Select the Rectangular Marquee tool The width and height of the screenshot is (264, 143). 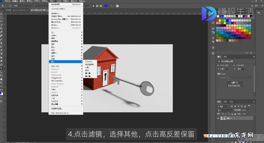click(1, 18)
